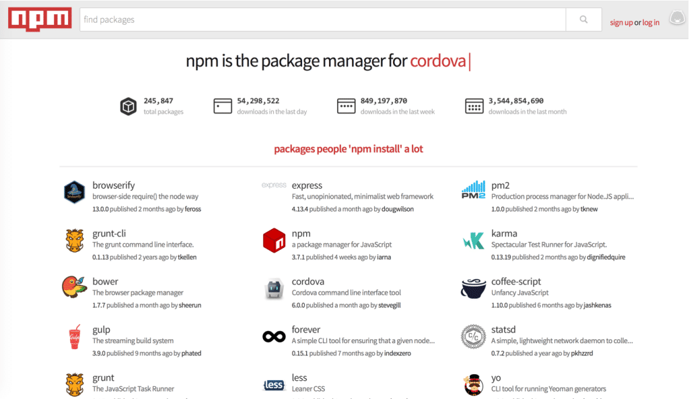This screenshot has width=689, height=399.
Task: Click the bower bird icon
Action: 74,287
